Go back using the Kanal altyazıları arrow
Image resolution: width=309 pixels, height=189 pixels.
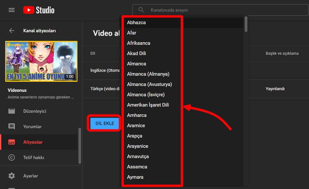pyautogui.click(x=12, y=31)
